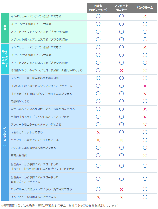Click the バックルーム red X in 自身の「カメラ」「マイク」 row
158x209 pixels.
click(x=145, y=117)
